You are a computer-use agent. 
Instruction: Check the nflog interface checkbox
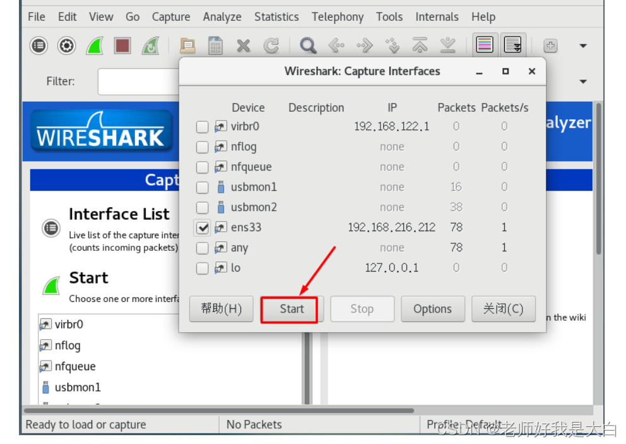[202, 147]
